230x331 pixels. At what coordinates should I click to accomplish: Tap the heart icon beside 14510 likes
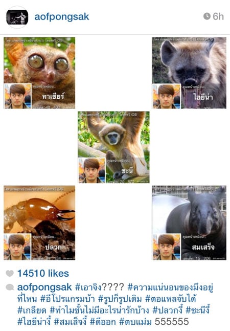click(x=10, y=273)
